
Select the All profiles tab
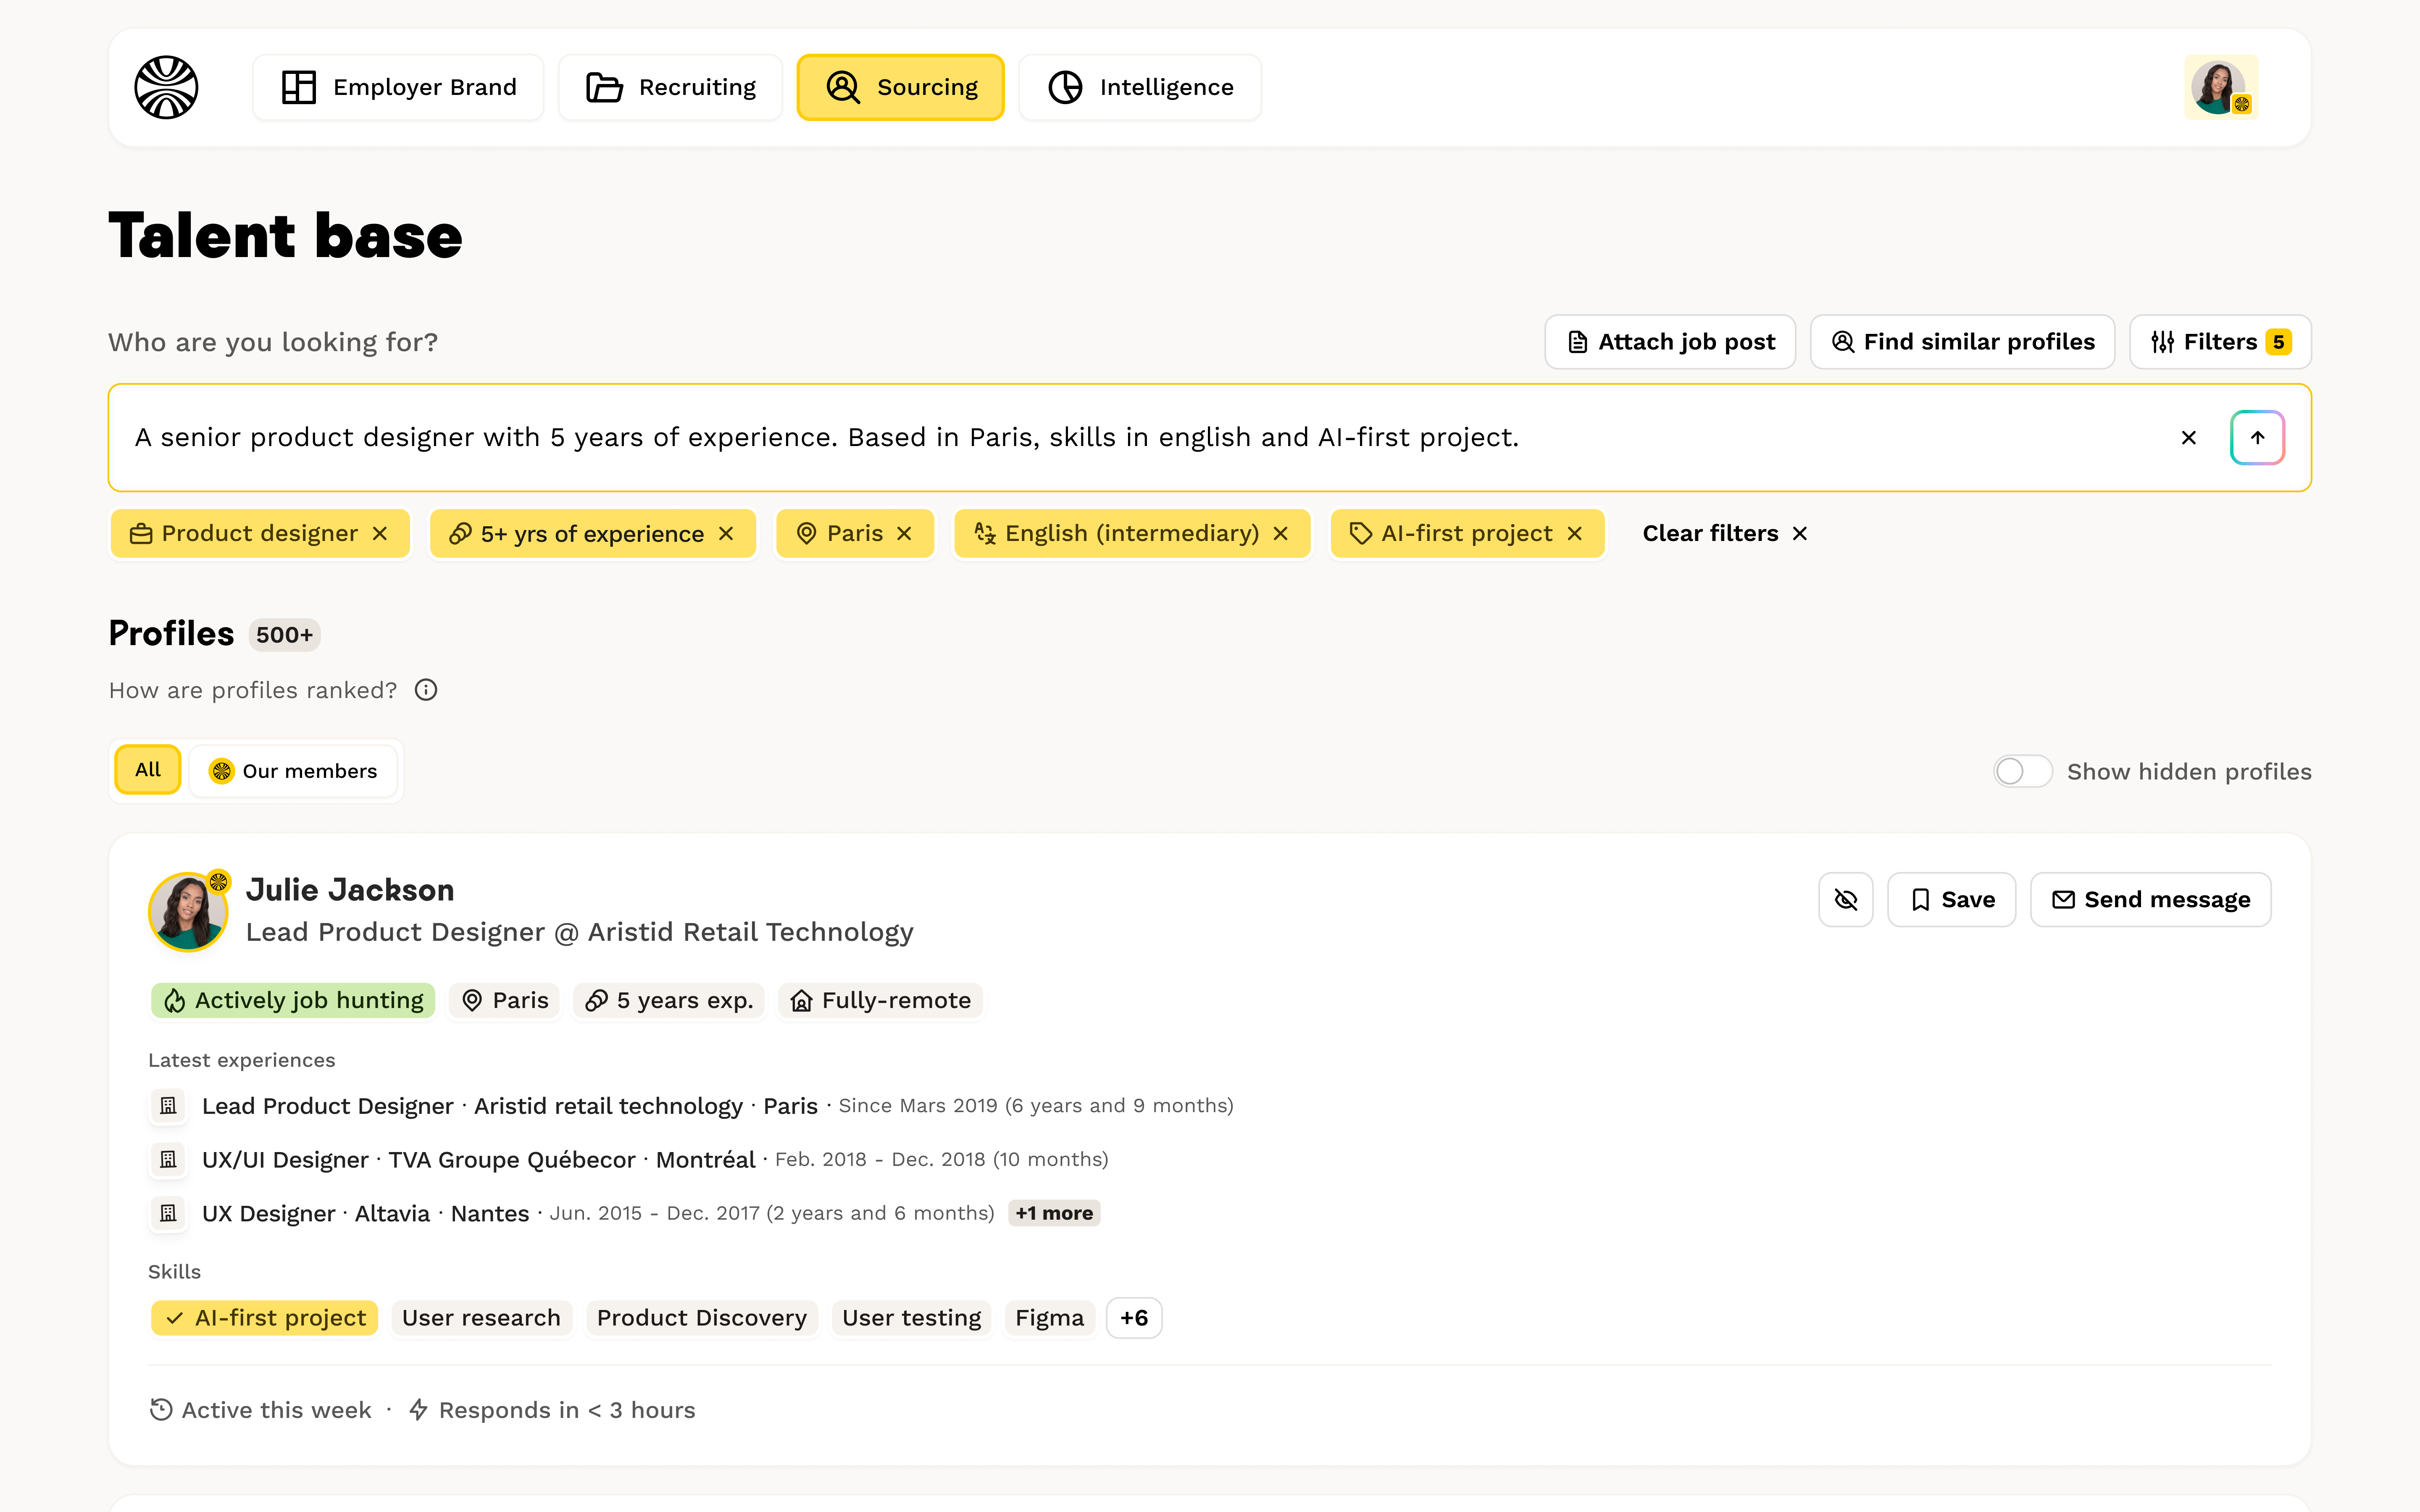click(x=147, y=770)
